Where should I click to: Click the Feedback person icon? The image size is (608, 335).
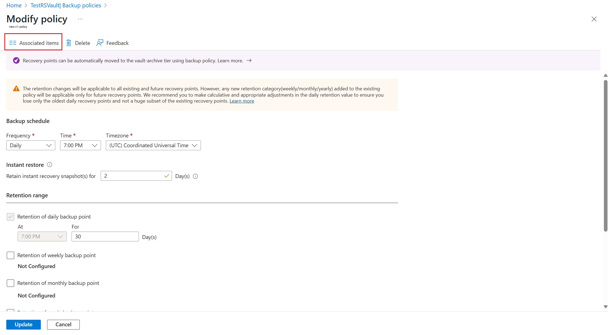pyautogui.click(x=100, y=43)
